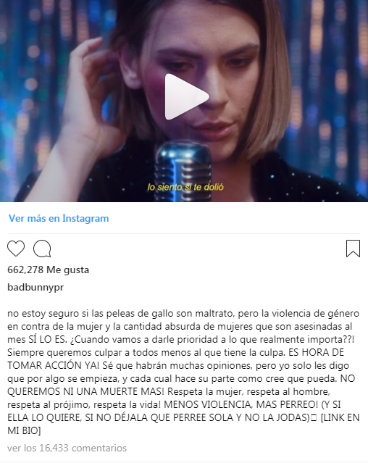This screenshot has height=463, width=368.
Task: Click the missing emoji box after 'JODAS)'
Action: 314,418
